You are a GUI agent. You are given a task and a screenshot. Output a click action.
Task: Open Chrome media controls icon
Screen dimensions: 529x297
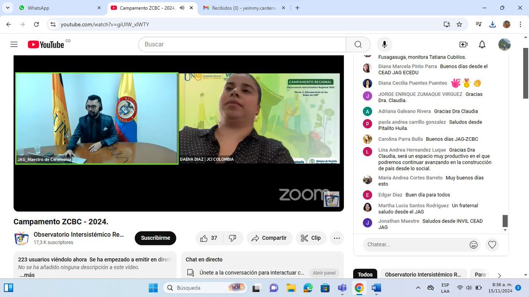coord(479,24)
